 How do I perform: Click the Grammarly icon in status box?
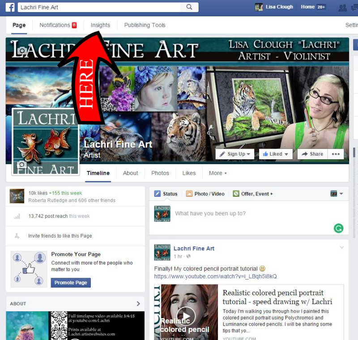(338, 228)
